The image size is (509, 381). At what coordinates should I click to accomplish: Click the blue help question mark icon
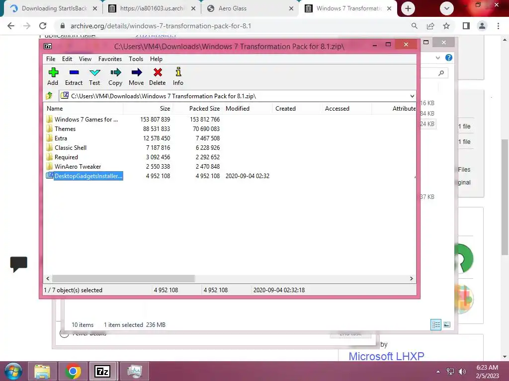point(449,58)
